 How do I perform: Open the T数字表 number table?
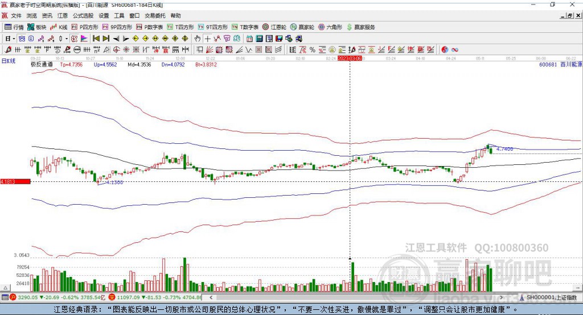point(245,27)
